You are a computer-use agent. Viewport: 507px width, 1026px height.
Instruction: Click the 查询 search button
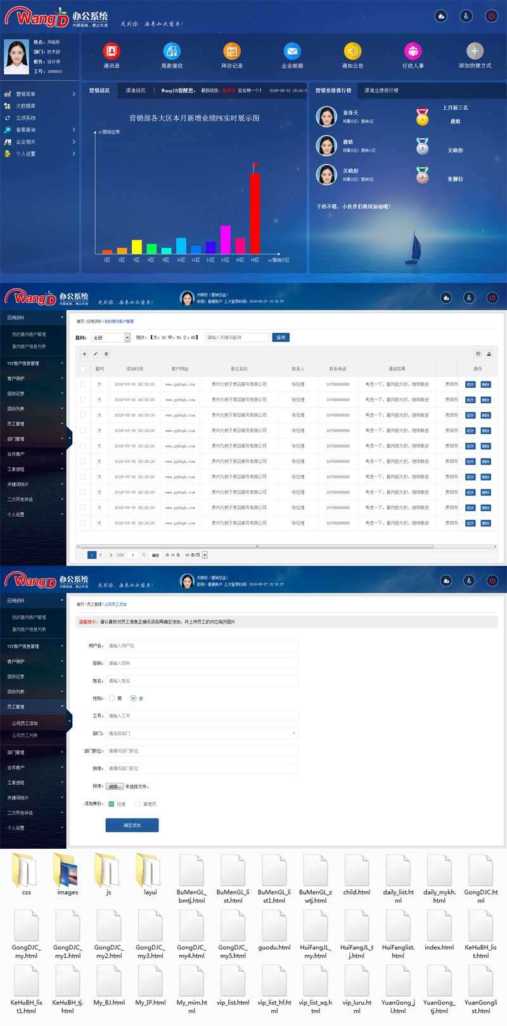click(x=281, y=337)
